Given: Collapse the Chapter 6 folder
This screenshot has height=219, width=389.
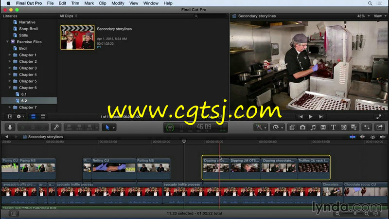Looking at the screenshot, I should pyautogui.click(x=10, y=88).
